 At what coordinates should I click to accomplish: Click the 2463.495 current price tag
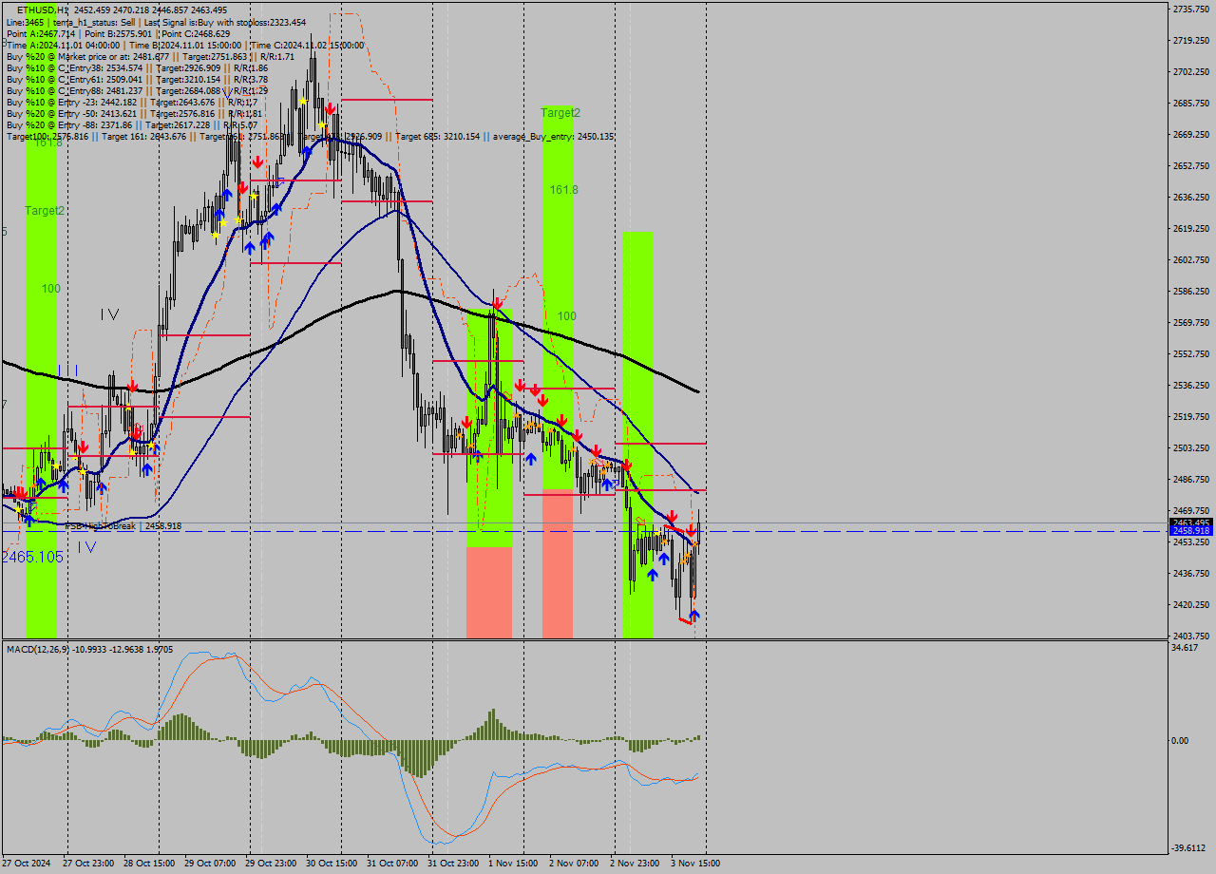pos(1191,522)
